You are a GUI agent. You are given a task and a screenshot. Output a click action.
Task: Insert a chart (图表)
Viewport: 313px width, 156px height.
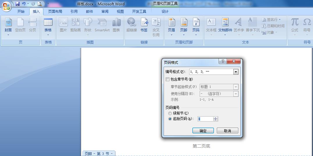tap(116, 25)
